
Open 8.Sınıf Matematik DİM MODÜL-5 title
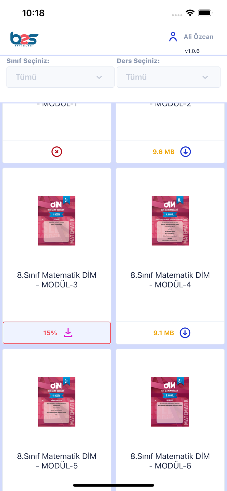57,461
